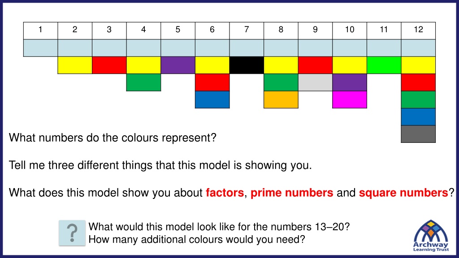Image resolution: width=459 pixels, height=258 pixels.
Task: Select the dark grey block under 12
Action: click(x=418, y=134)
